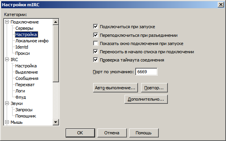Confirm with the OK button
226x141 pixels.
click(80, 133)
